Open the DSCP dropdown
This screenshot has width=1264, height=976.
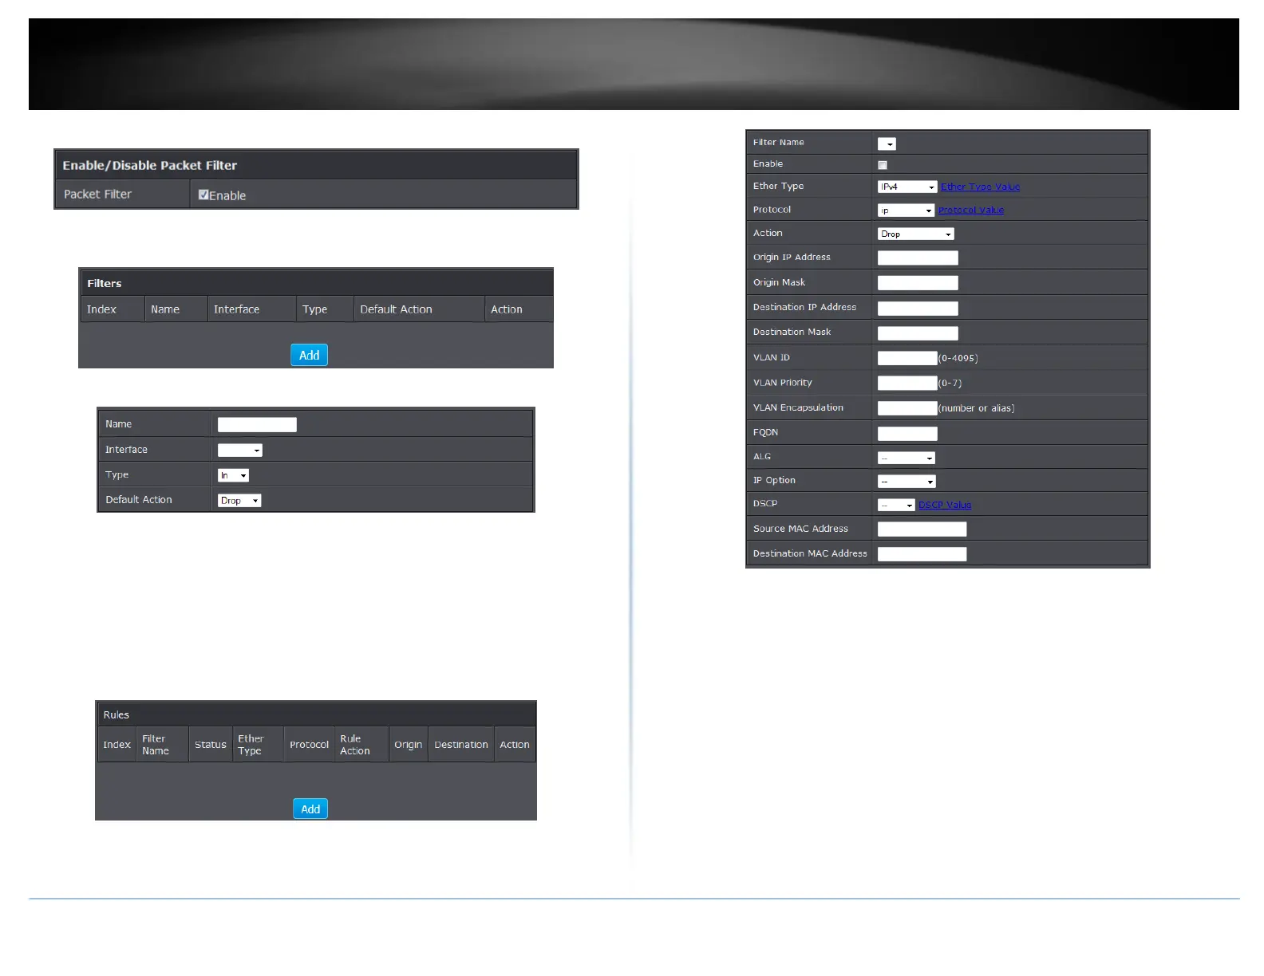pos(896,505)
